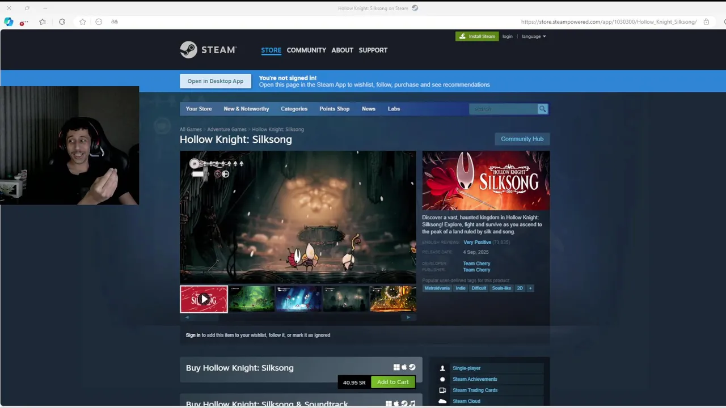The width and height of the screenshot is (726, 408).
Task: Click the Steam Trading Cards icon
Action: [x=442, y=390]
